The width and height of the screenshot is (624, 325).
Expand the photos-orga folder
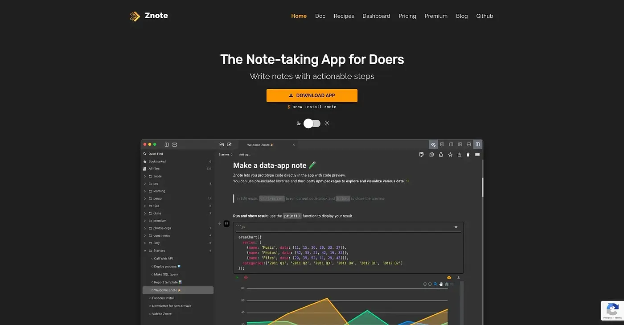[x=145, y=228]
